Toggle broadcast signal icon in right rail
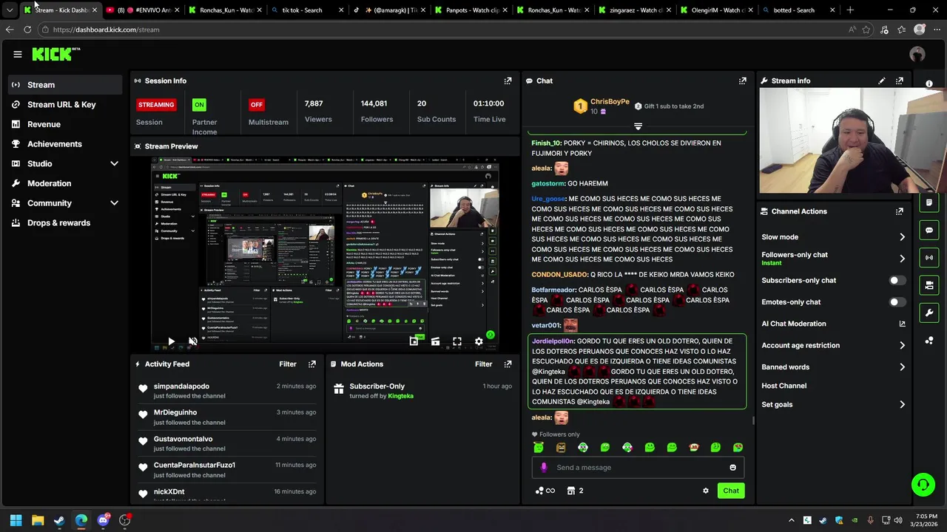The width and height of the screenshot is (947, 532). tap(929, 257)
